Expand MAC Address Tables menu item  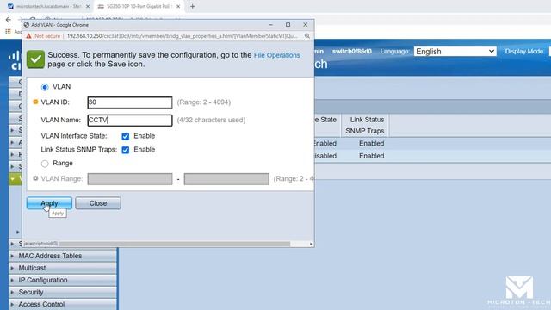pos(63,256)
